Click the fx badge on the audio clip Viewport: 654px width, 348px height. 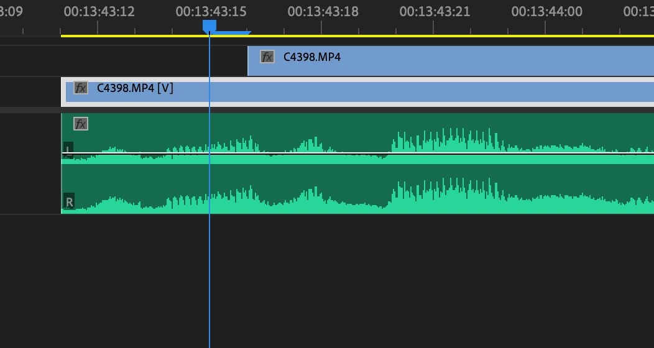tap(80, 124)
